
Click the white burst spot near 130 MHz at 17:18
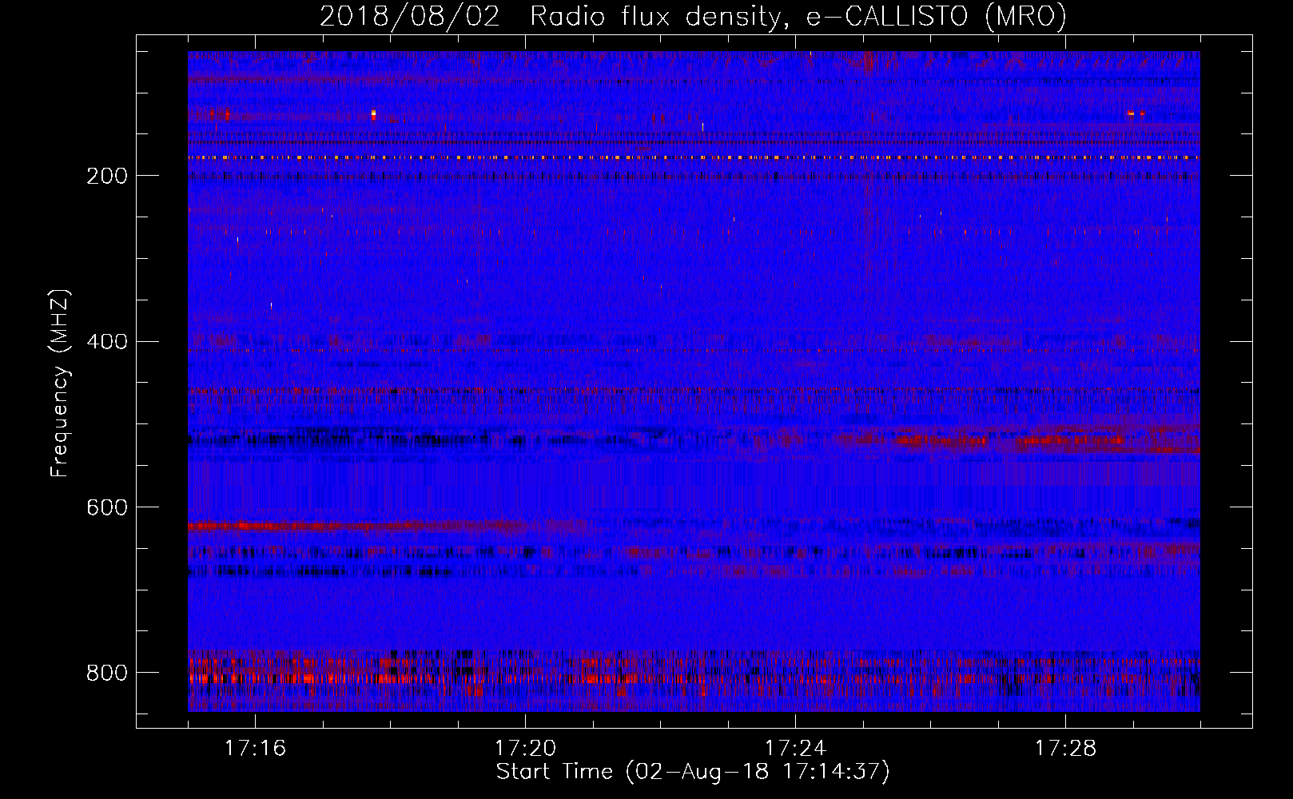pos(373,114)
